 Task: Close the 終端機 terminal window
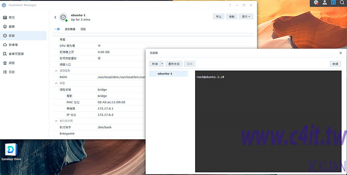click(340, 53)
